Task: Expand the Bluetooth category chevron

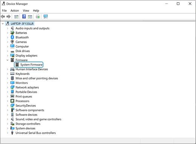Action: [x=8, y=37]
